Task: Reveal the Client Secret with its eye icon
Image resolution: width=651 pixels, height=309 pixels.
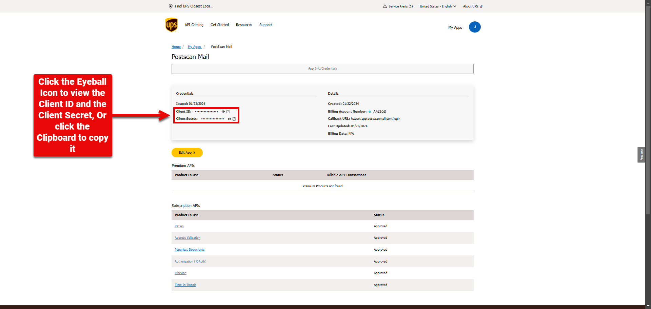Action: 229,119
